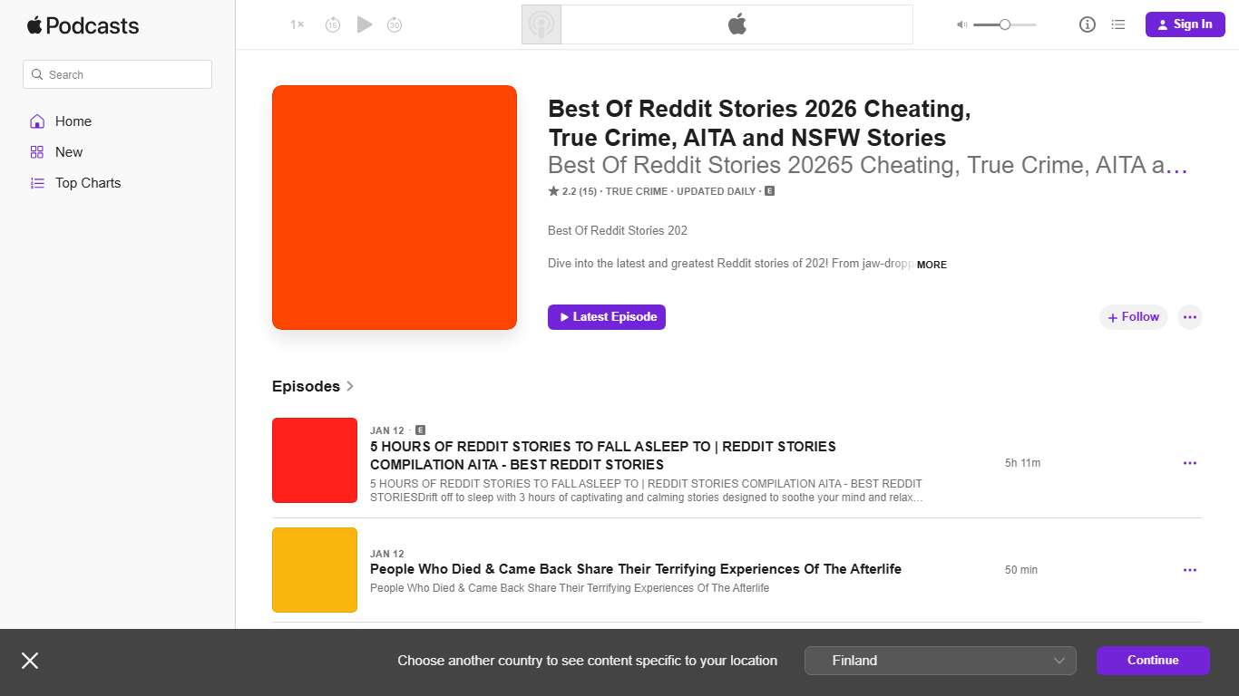The height and width of the screenshot is (696, 1239).
Task: Select Home in the sidebar
Action: point(73,121)
